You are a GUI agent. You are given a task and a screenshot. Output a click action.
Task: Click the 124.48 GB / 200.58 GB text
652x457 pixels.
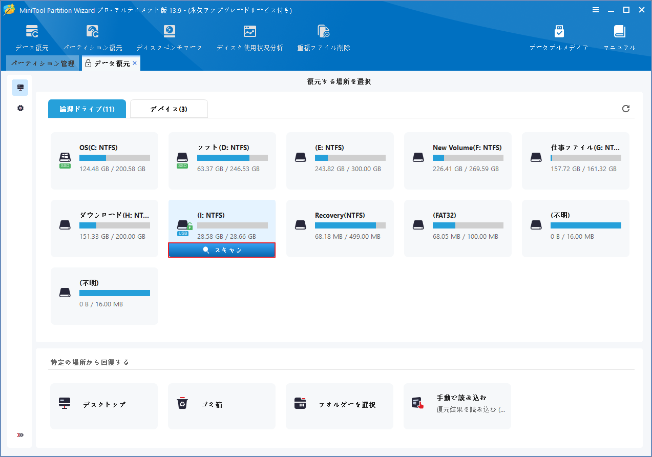click(112, 169)
